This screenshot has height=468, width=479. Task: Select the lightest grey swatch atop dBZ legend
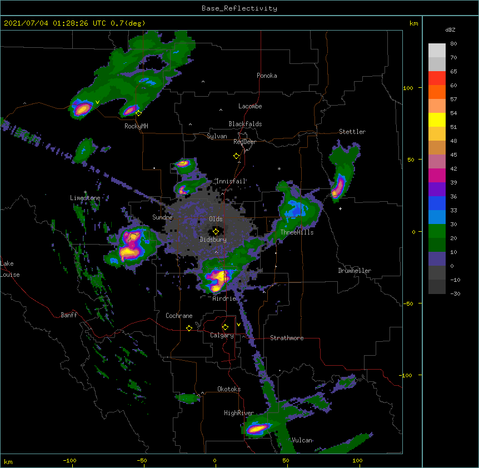point(437,50)
